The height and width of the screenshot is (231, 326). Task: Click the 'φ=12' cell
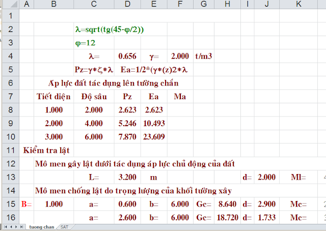coord(86,43)
